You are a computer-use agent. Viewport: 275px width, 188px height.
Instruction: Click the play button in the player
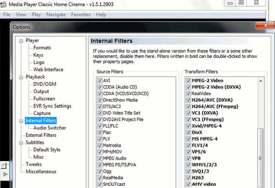pos(5,174)
